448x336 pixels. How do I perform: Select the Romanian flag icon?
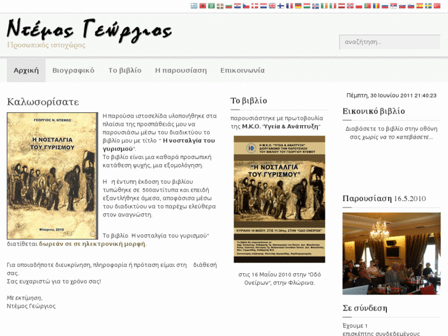tap(377, 6)
